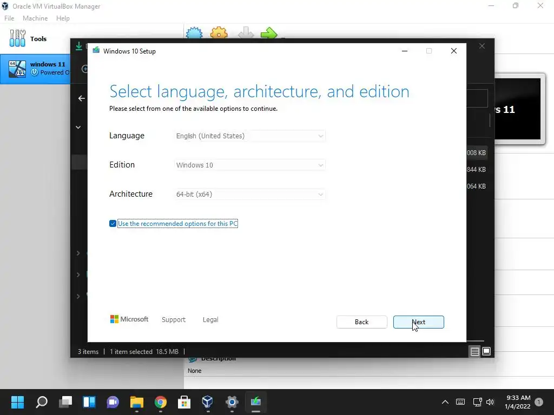554x415 pixels.
Task: Select the windows 11 virtual machine
Action: [x=35, y=69]
